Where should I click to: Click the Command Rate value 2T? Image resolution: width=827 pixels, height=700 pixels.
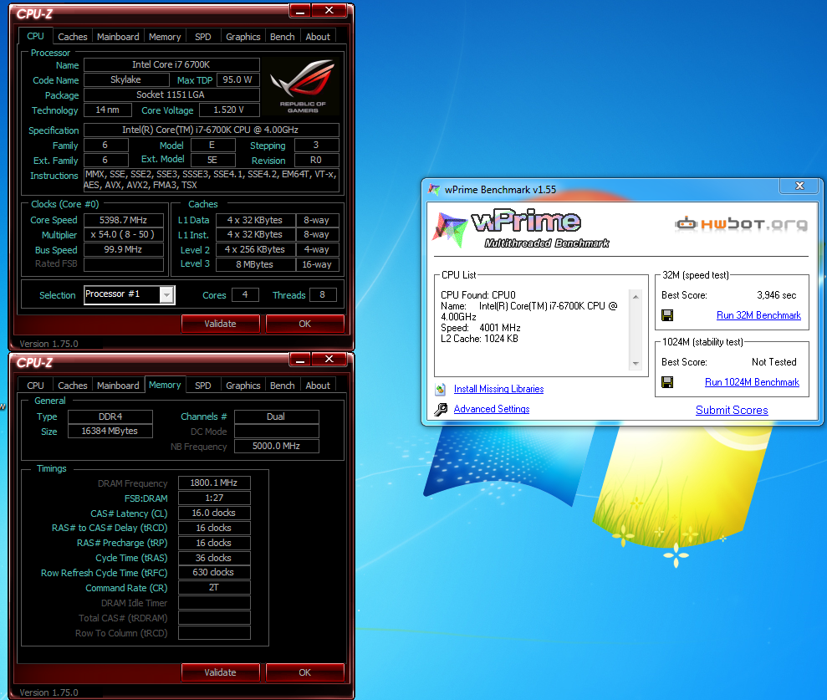[x=214, y=588]
